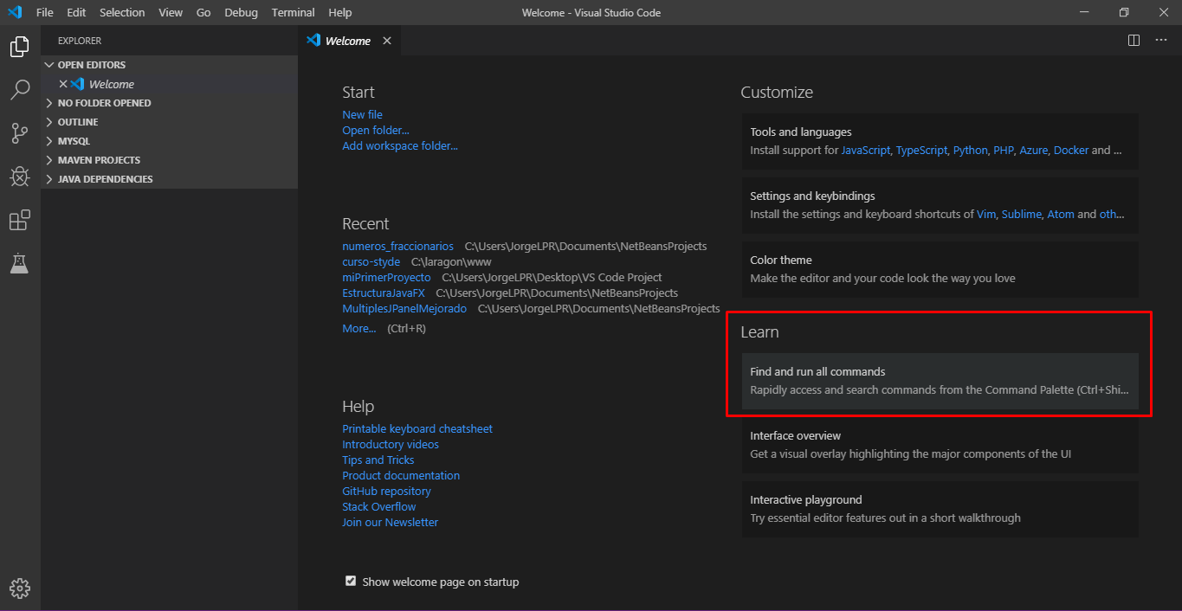Close the Welcome editor tab

point(386,40)
